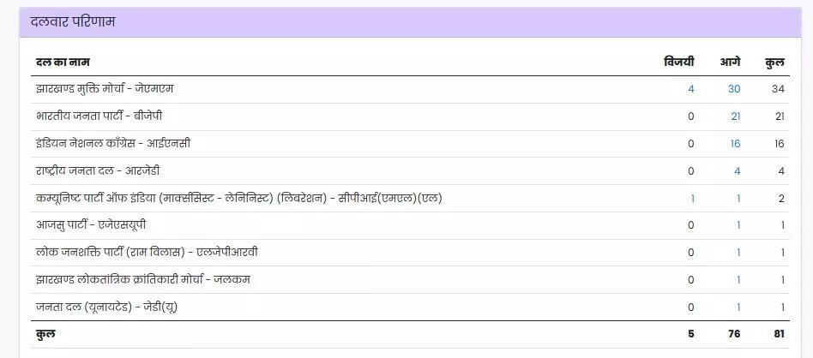Click the कुल column header

(775, 63)
